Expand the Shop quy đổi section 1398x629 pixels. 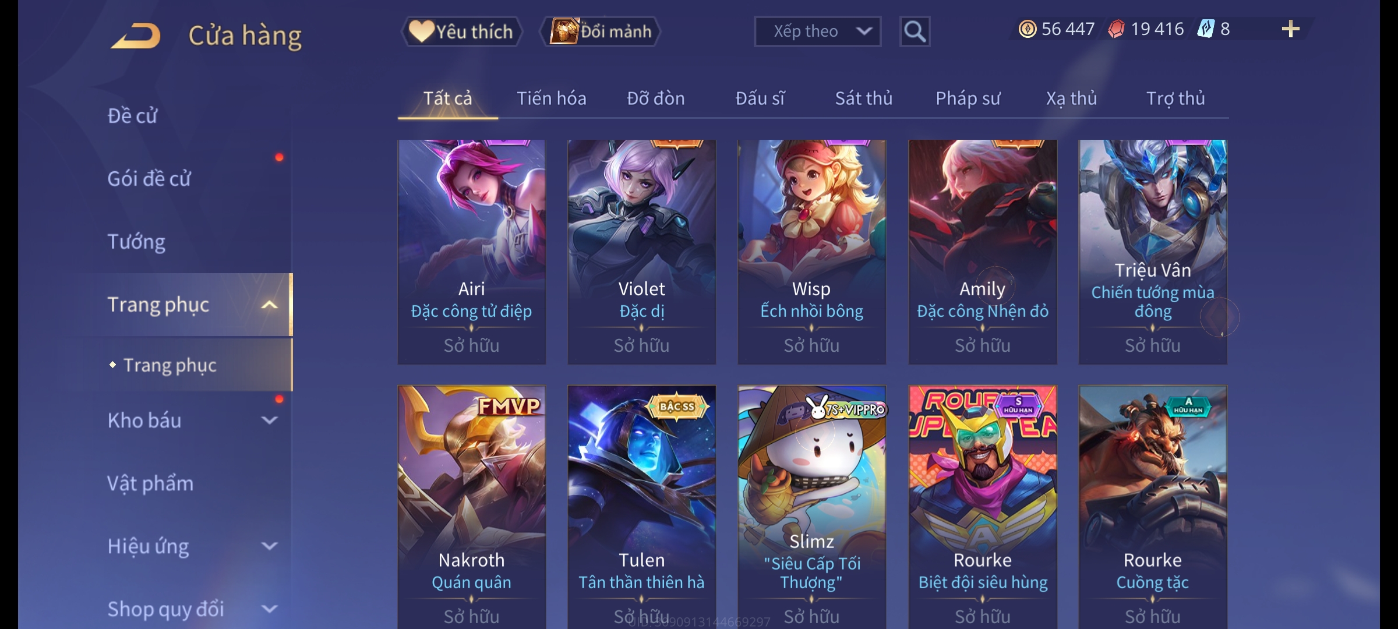click(x=269, y=609)
